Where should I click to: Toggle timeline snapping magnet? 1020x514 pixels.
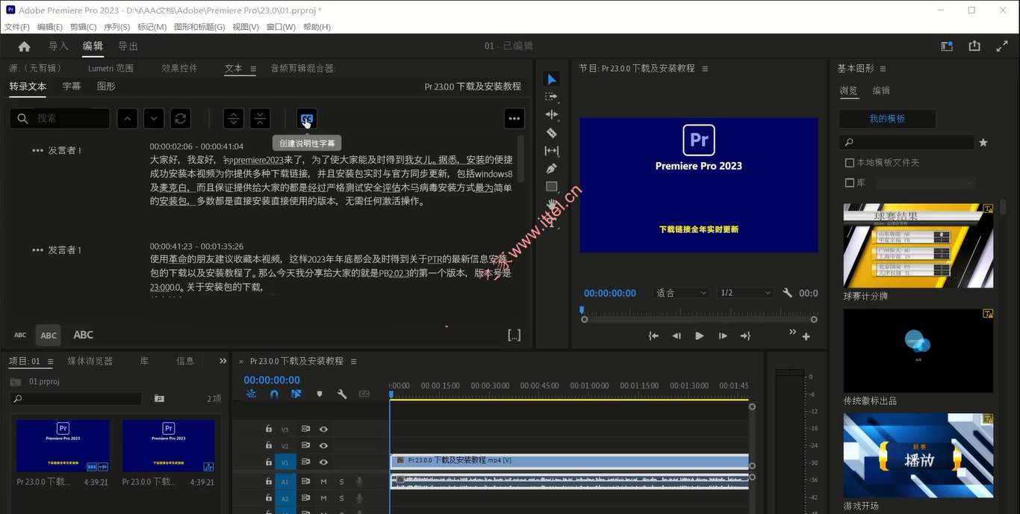274,394
